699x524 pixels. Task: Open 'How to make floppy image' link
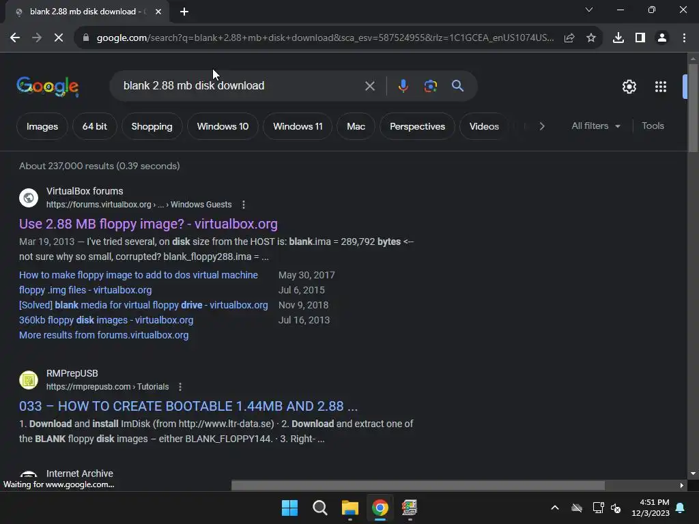138,275
